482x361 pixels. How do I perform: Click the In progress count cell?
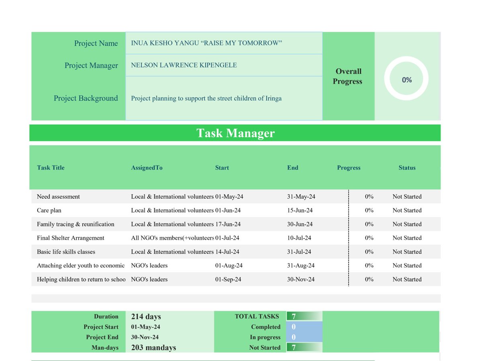[304, 337]
